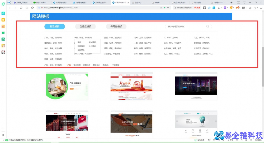Image resolution: width=264 pixels, height=143 pixels.
Task: Open category IT、软件、互联网
Action: point(171,38)
